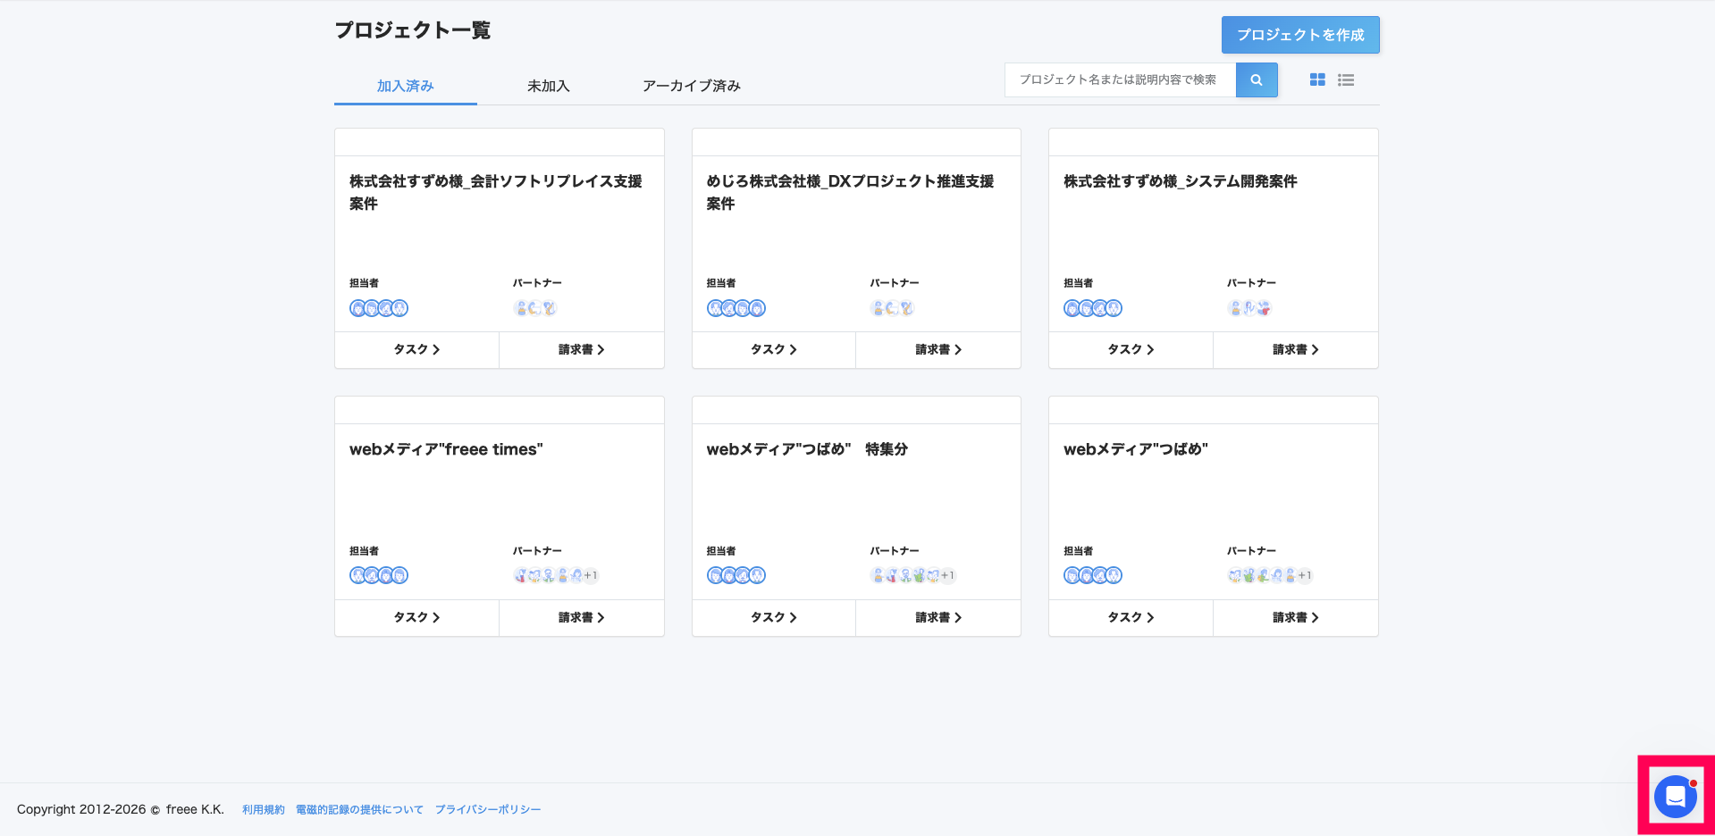
Task: Click パートナー avatars on 会計ソフトリプレイス card
Action: coord(535,308)
